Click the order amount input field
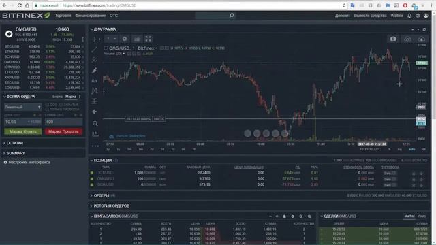The image size is (436, 245). [63, 122]
